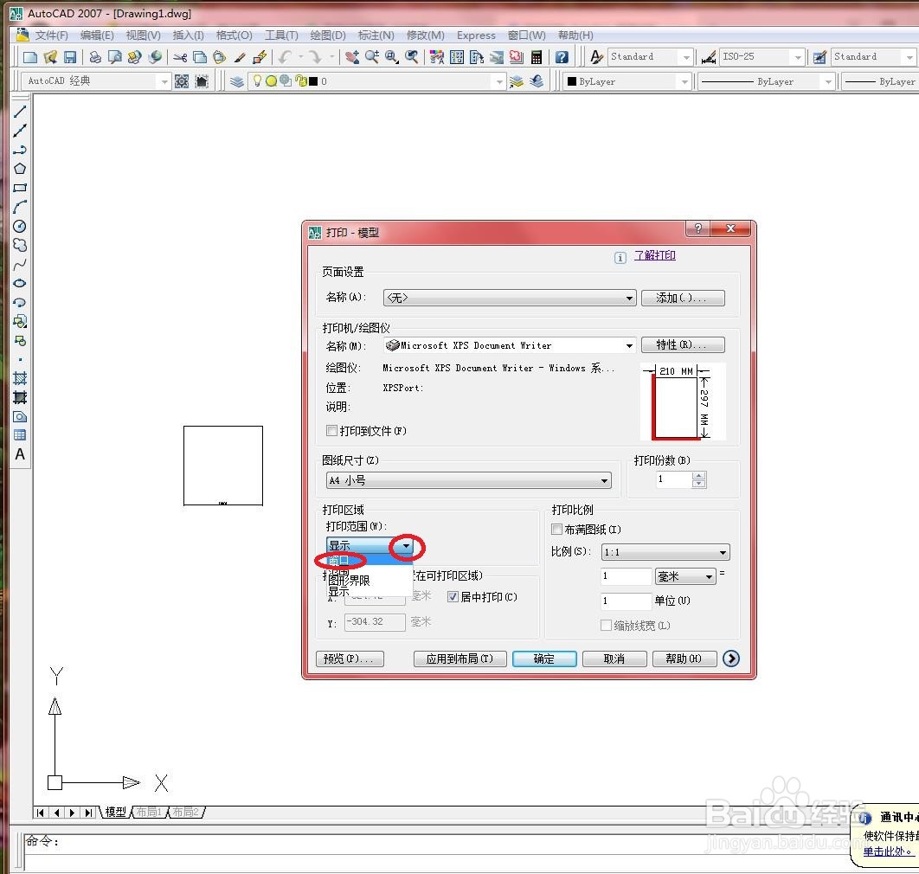The width and height of the screenshot is (919, 874).
Task: Select the Rectangle draw tool
Action: (19, 188)
